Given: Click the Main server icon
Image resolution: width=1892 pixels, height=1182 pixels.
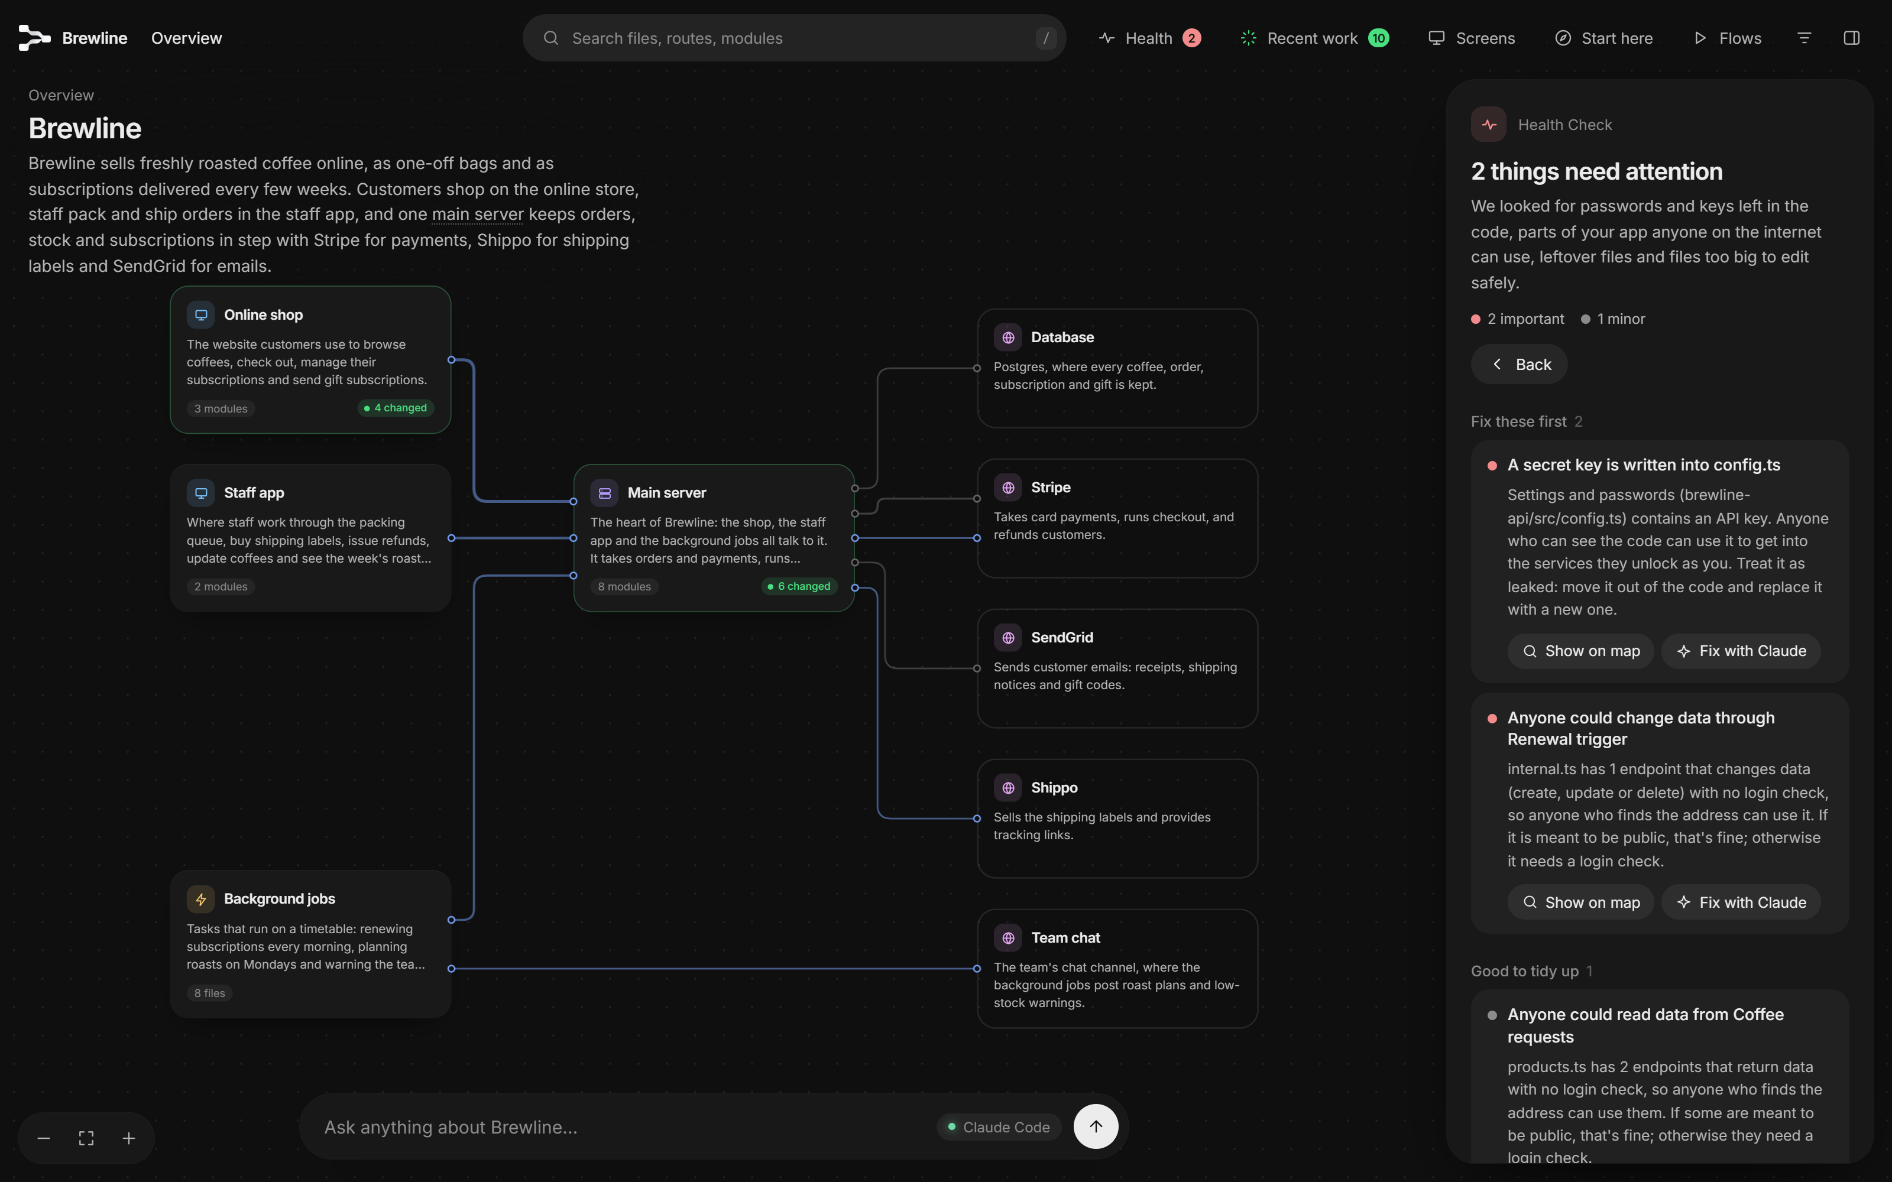Looking at the screenshot, I should [604, 492].
